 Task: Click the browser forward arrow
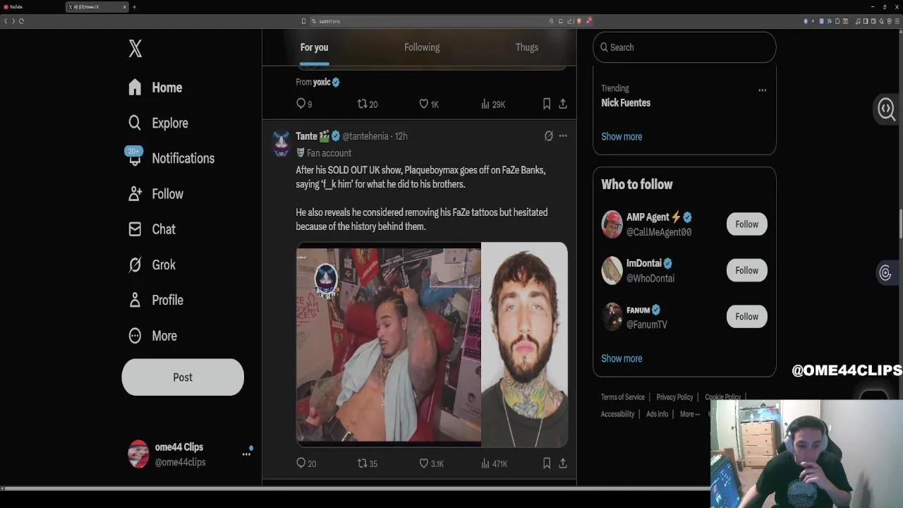coord(13,21)
